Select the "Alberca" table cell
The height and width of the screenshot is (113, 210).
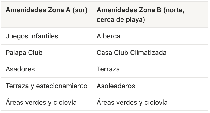click(108, 36)
